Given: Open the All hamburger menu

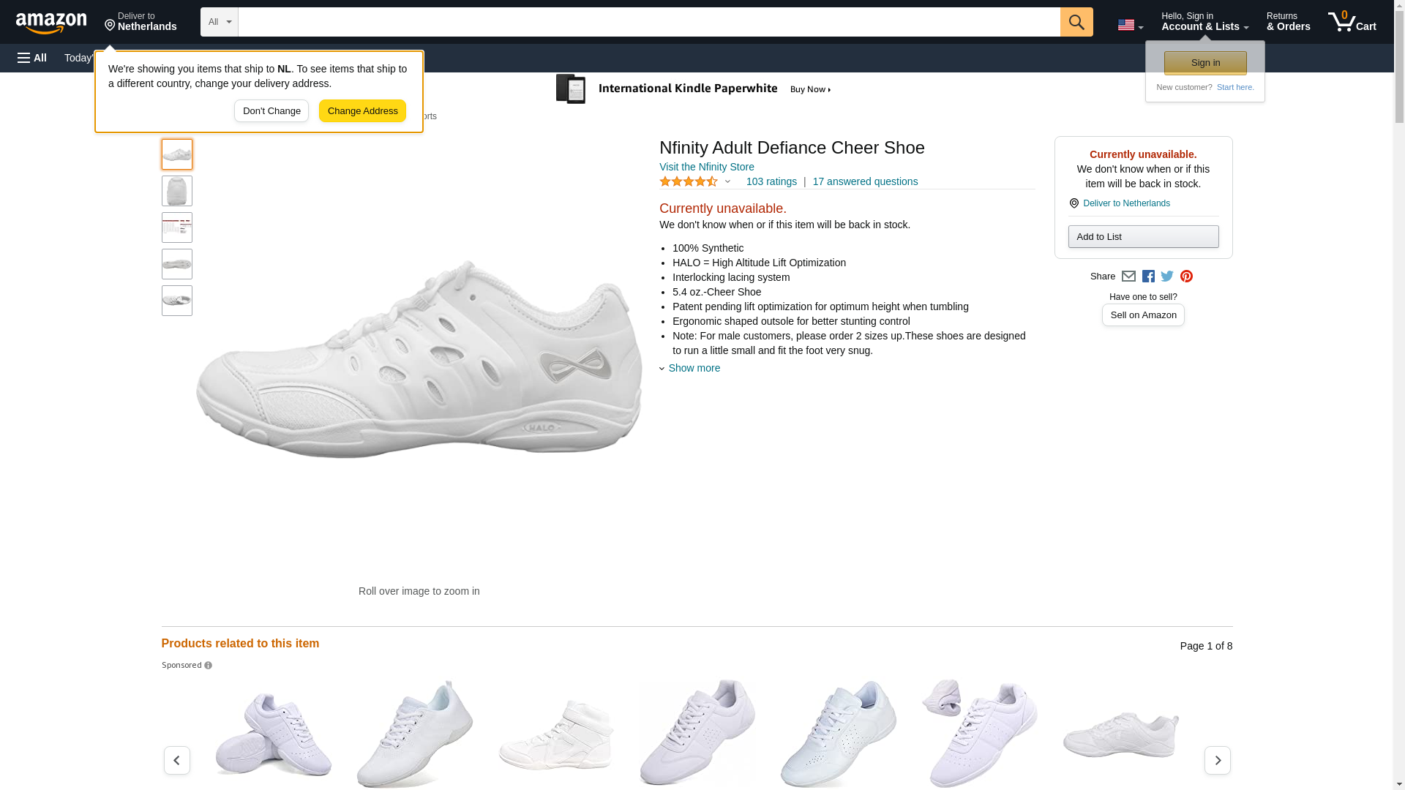Looking at the screenshot, I should 32,58.
